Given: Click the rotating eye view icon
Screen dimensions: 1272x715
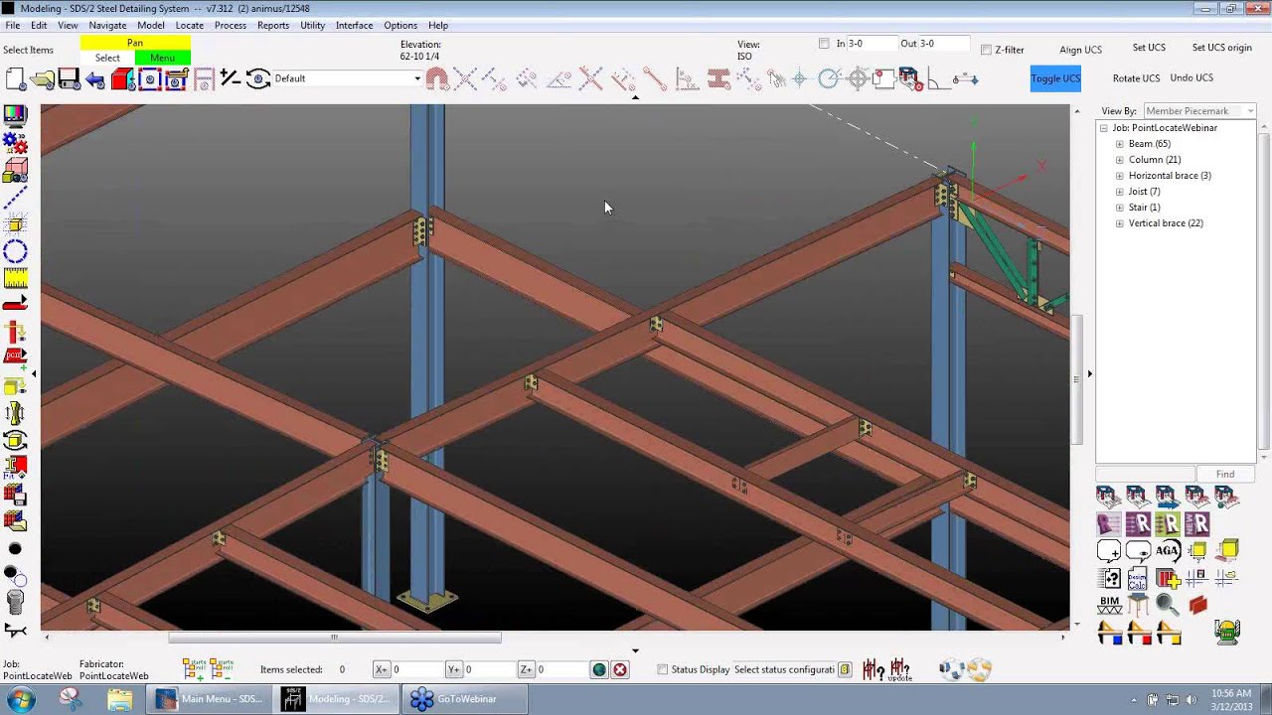Looking at the screenshot, I should (x=257, y=78).
